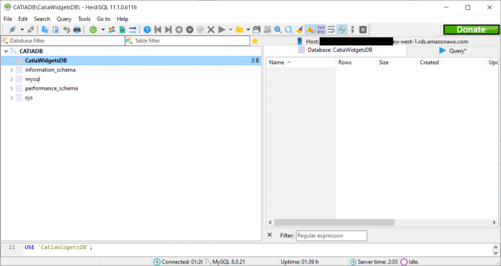This screenshot has width=501, height=266.
Task: Run the query with the play icon
Action: pos(222,30)
